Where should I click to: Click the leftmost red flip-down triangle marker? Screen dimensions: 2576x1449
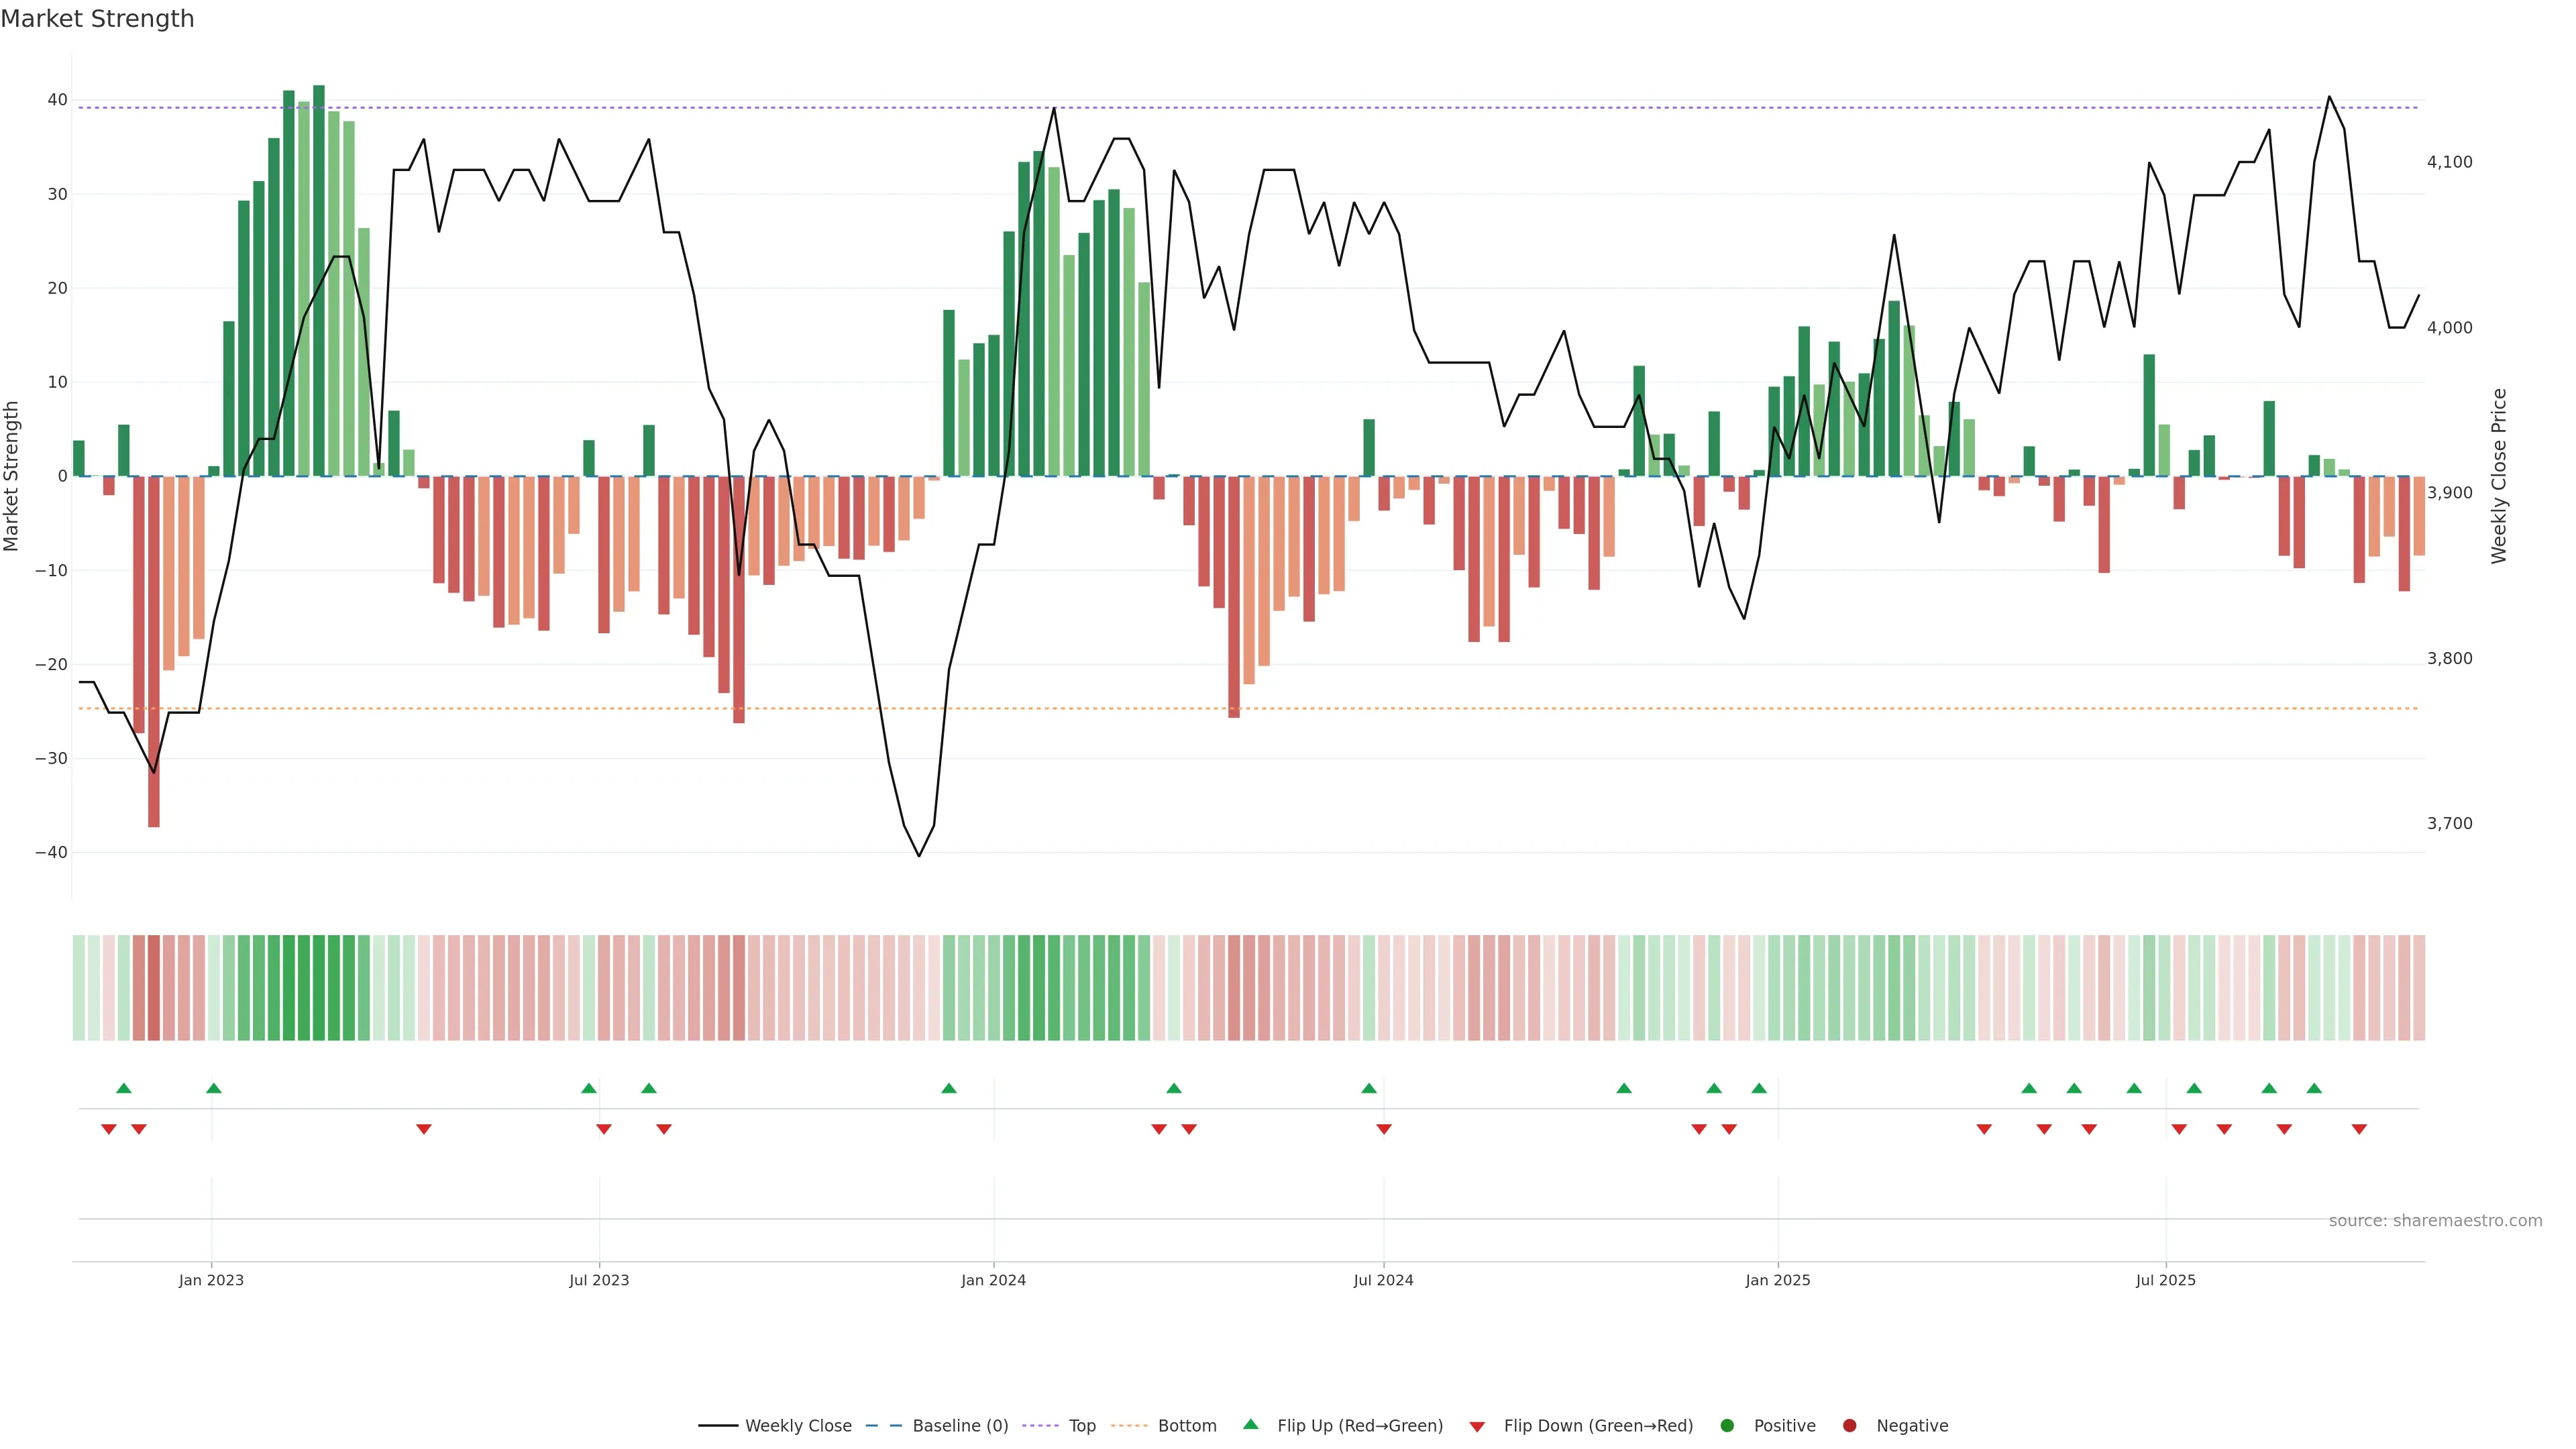tap(109, 1129)
